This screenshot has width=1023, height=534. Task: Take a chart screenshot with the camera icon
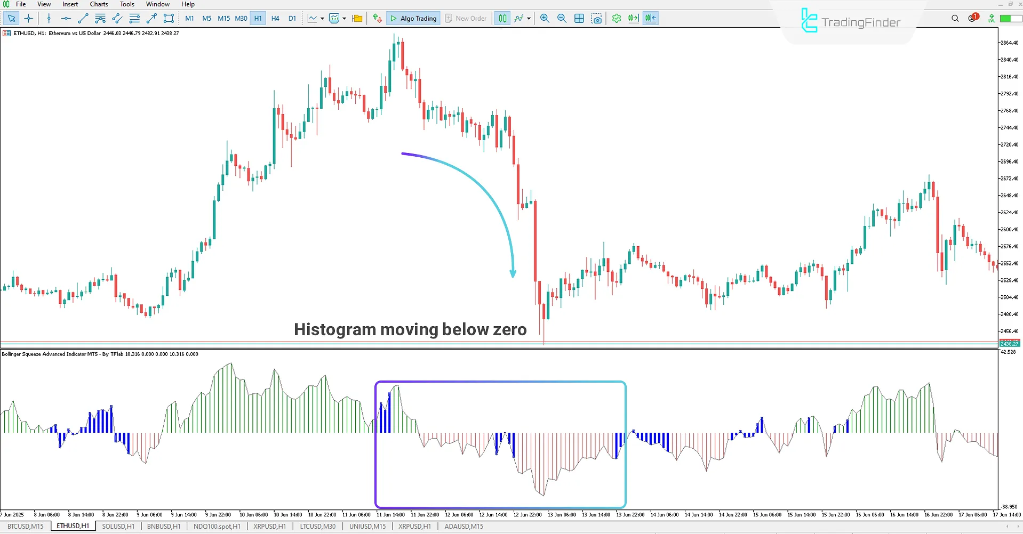tap(597, 18)
